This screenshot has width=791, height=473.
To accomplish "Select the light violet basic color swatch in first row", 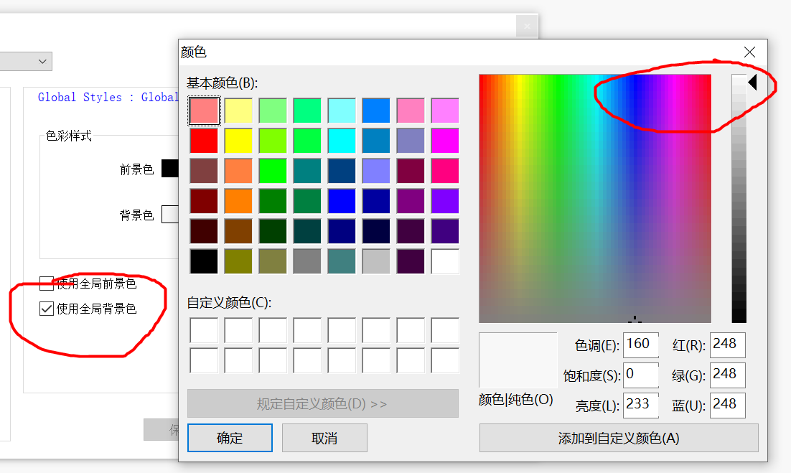I will point(445,111).
